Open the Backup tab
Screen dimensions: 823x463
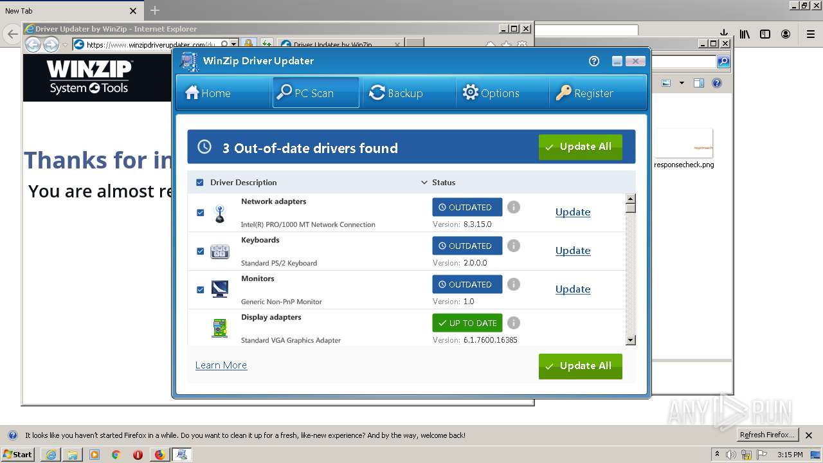408,93
